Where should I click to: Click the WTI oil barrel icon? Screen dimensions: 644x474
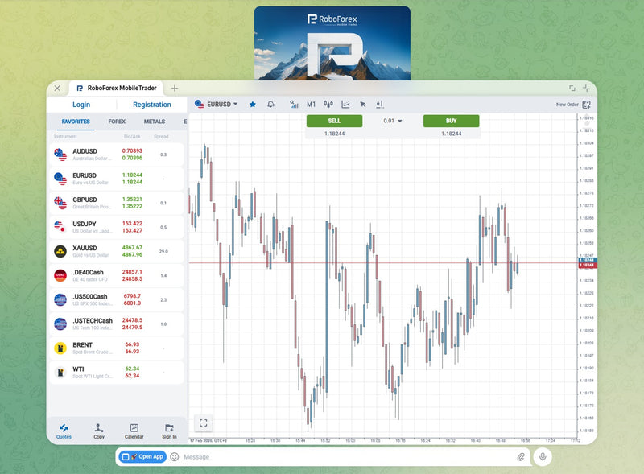[x=60, y=373]
